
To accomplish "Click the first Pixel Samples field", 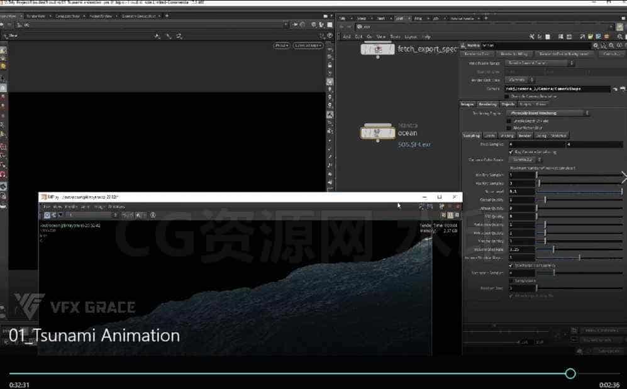I will coord(536,144).
